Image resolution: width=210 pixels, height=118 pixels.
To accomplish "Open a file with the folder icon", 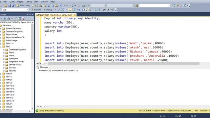I will click(x=6, y=6).
